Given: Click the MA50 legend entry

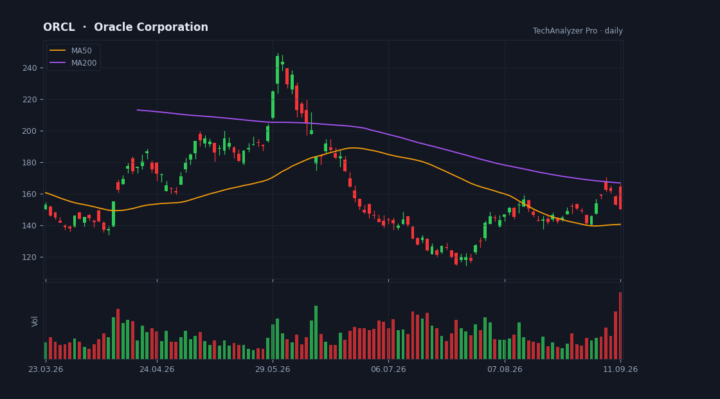Looking at the screenshot, I should [71, 51].
